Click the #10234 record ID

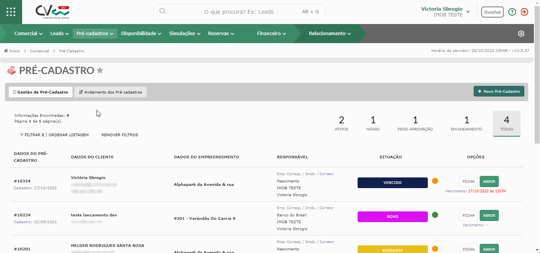tap(22, 215)
